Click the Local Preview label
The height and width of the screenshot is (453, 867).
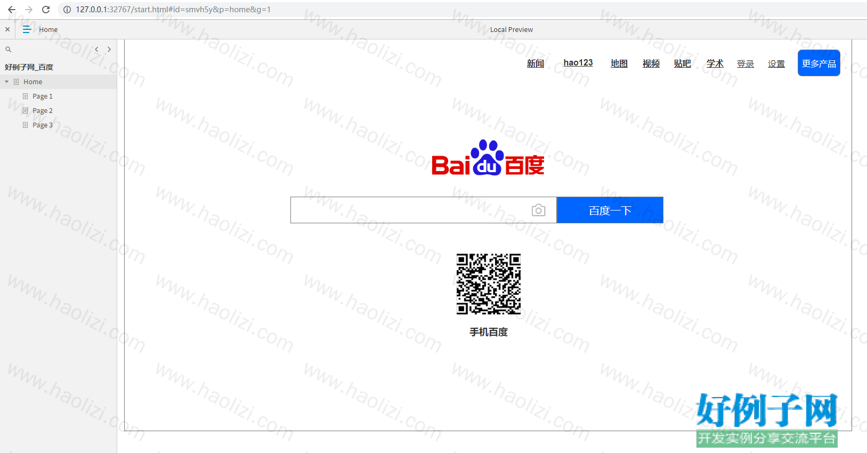pyautogui.click(x=512, y=29)
